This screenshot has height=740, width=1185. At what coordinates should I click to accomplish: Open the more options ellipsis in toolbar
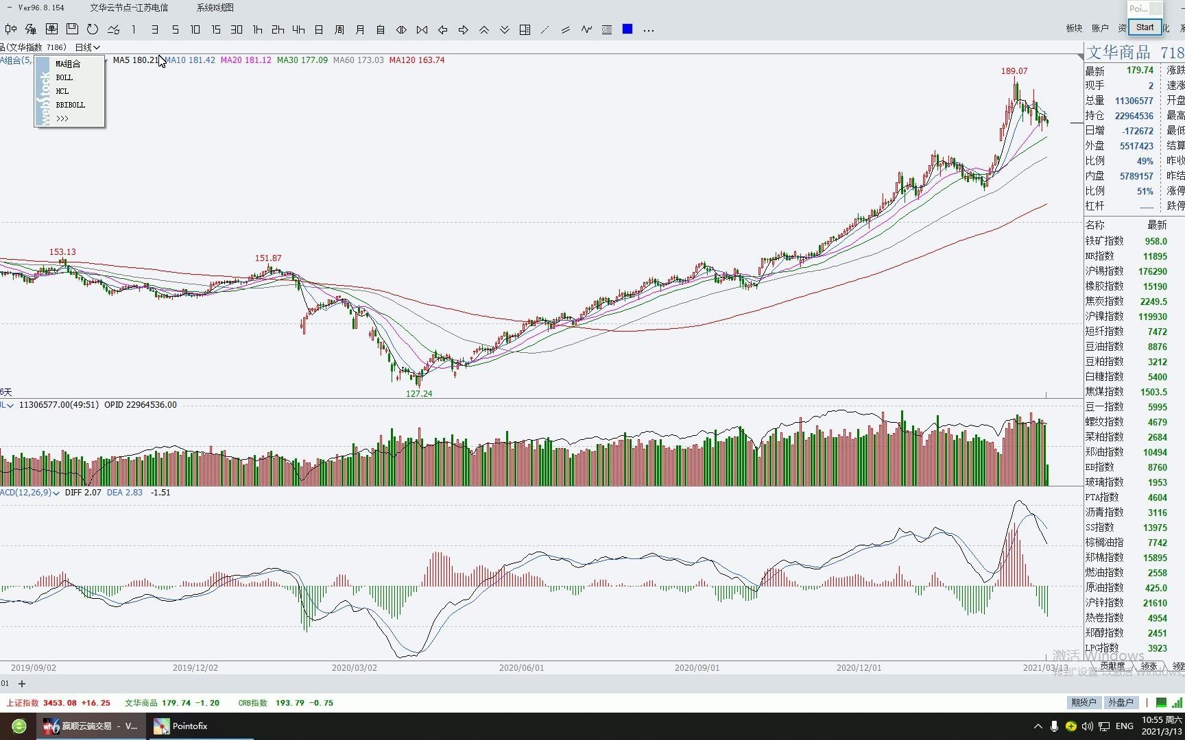click(649, 30)
